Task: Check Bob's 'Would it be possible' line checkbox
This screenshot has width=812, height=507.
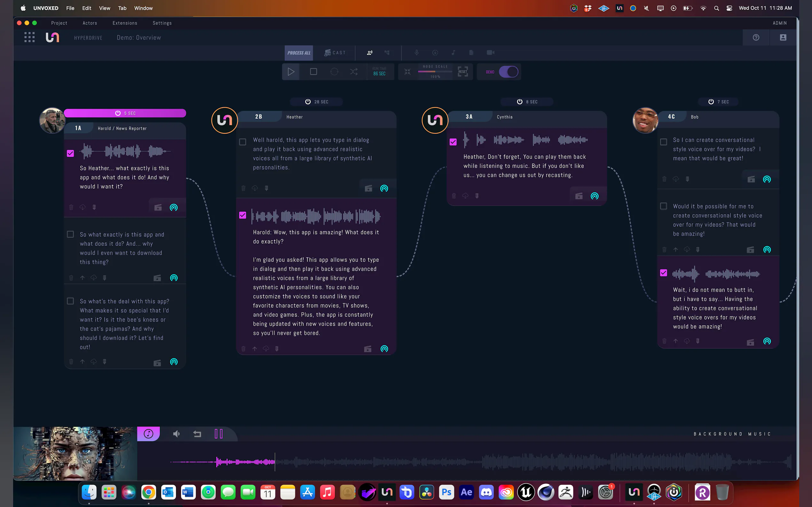Action: click(663, 206)
